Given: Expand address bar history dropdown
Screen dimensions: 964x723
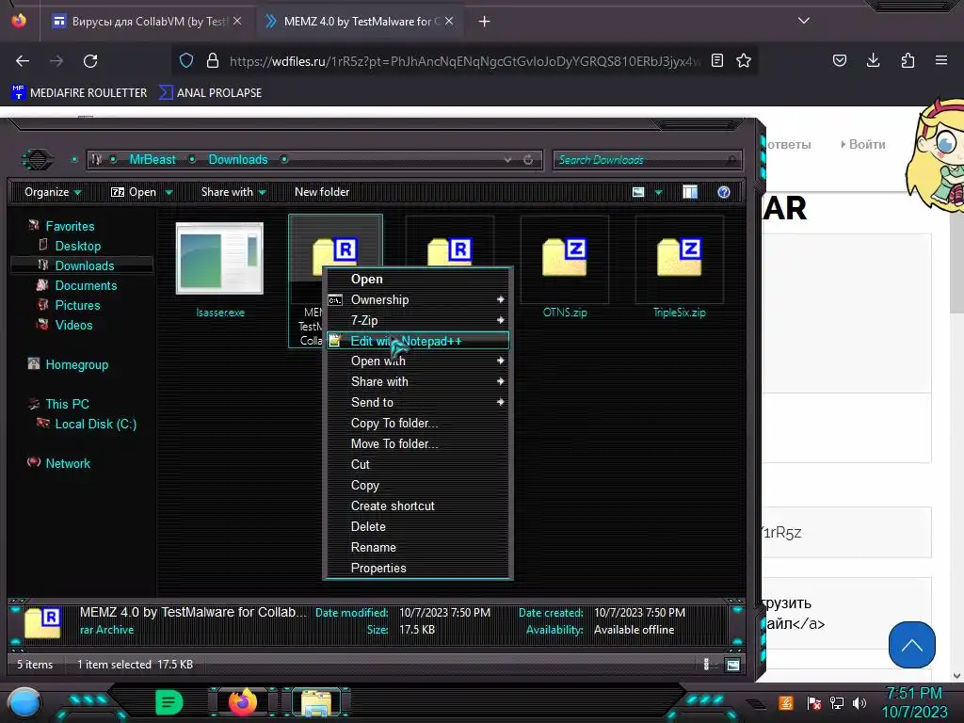Looking at the screenshot, I should 507,159.
